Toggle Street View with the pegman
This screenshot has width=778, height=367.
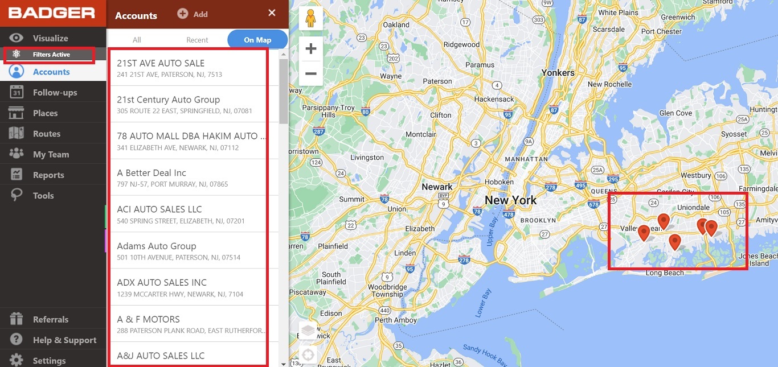tap(310, 18)
